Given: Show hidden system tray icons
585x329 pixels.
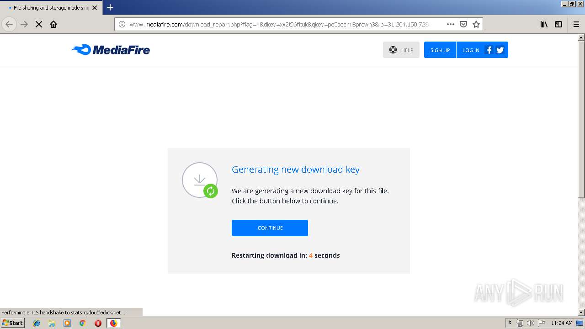Looking at the screenshot, I should pyautogui.click(x=510, y=323).
